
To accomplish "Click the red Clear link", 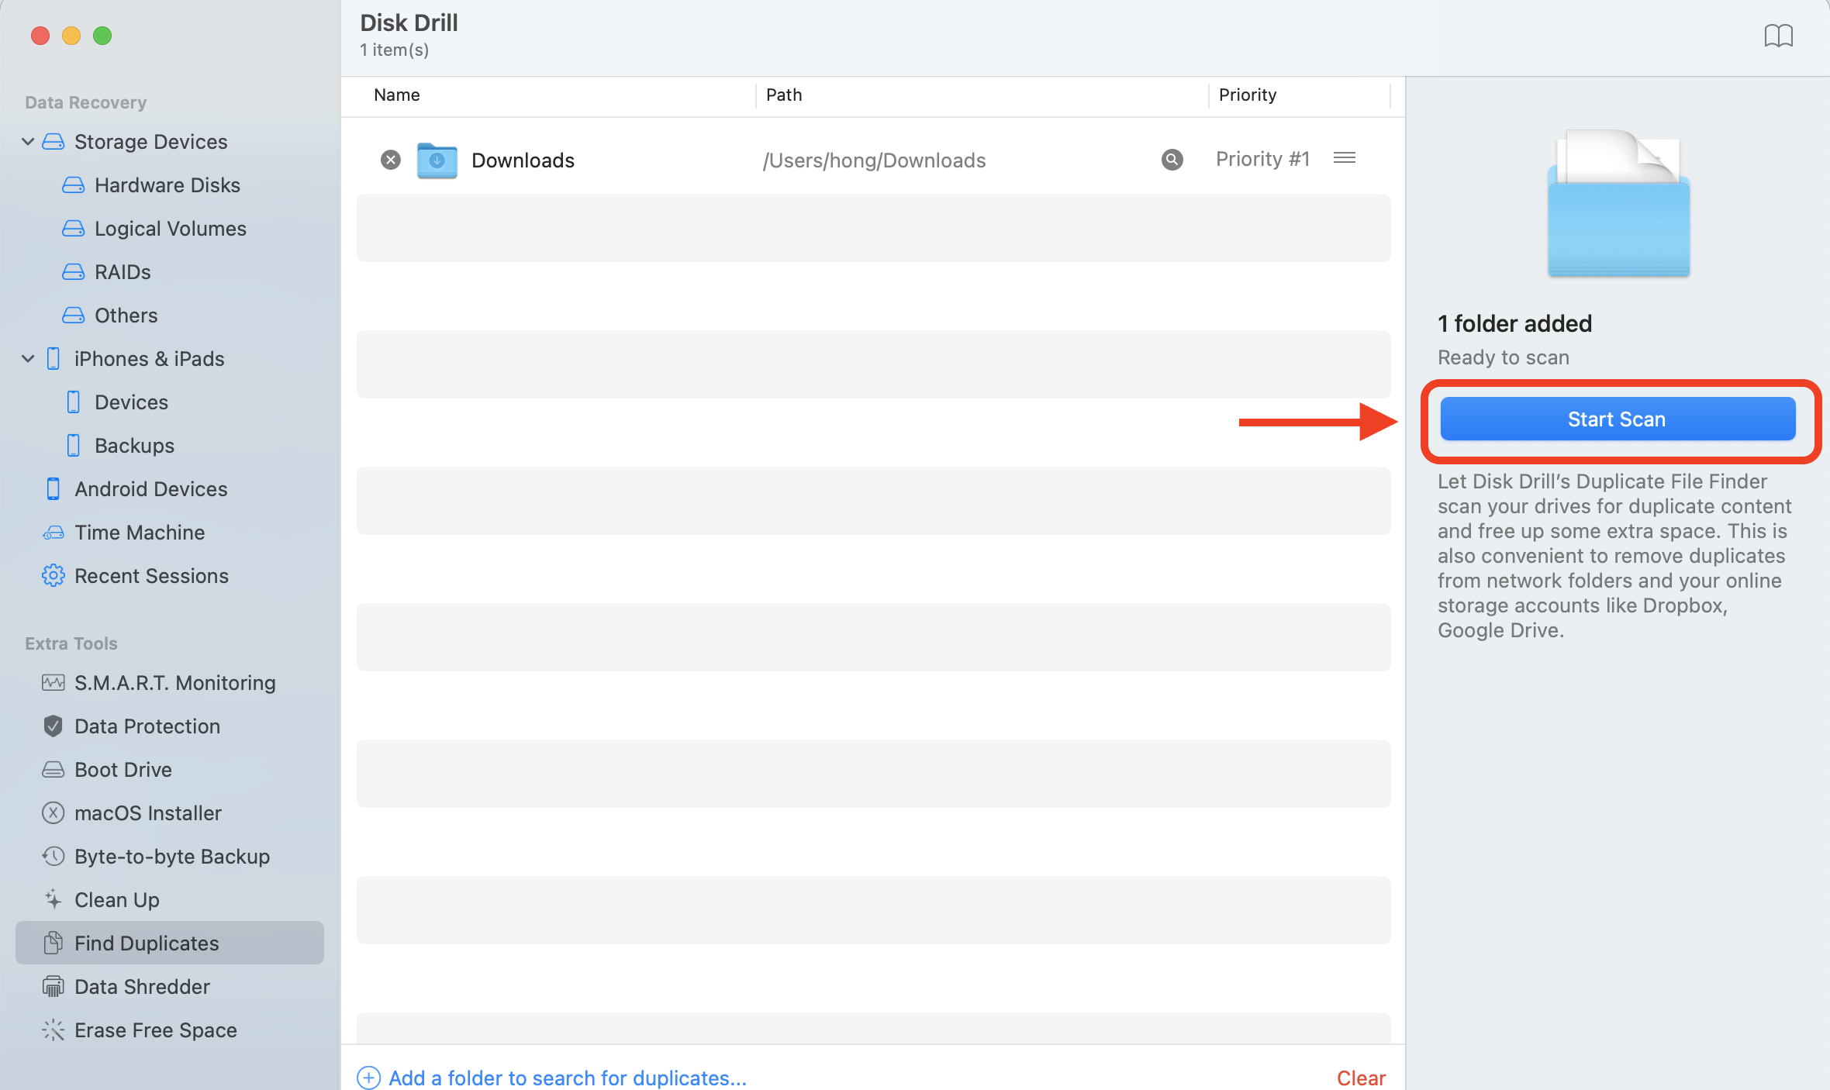I will (1361, 1078).
